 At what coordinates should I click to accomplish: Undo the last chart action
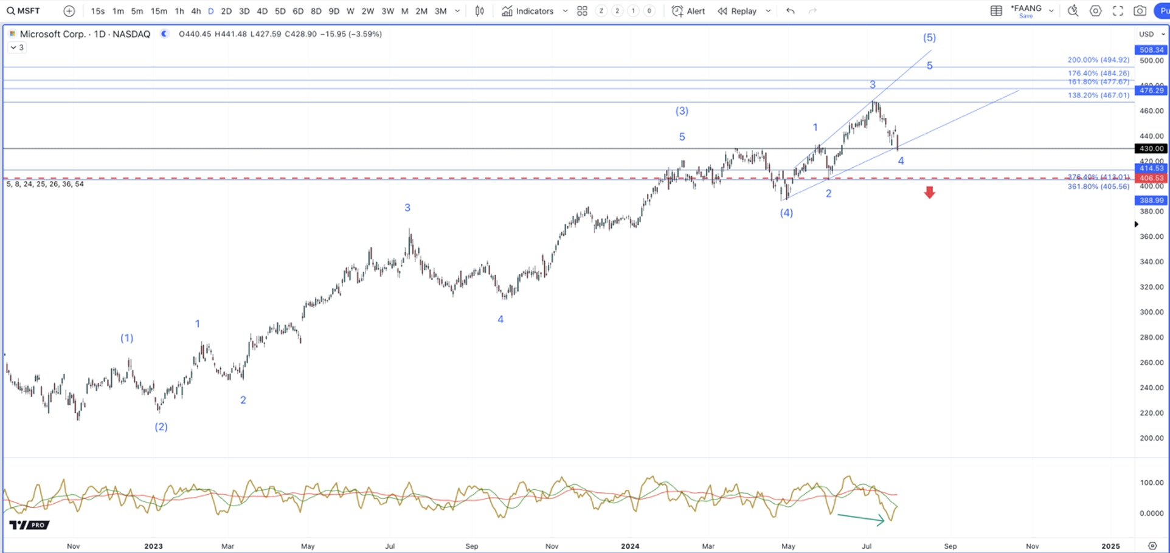791,11
